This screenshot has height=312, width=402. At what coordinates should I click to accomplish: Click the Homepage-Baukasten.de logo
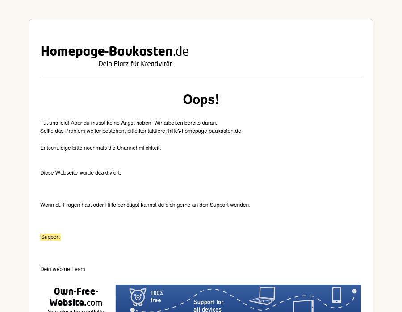click(114, 52)
